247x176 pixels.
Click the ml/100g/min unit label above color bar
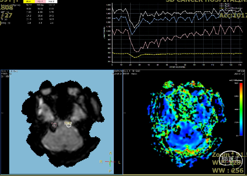(x=236, y=80)
